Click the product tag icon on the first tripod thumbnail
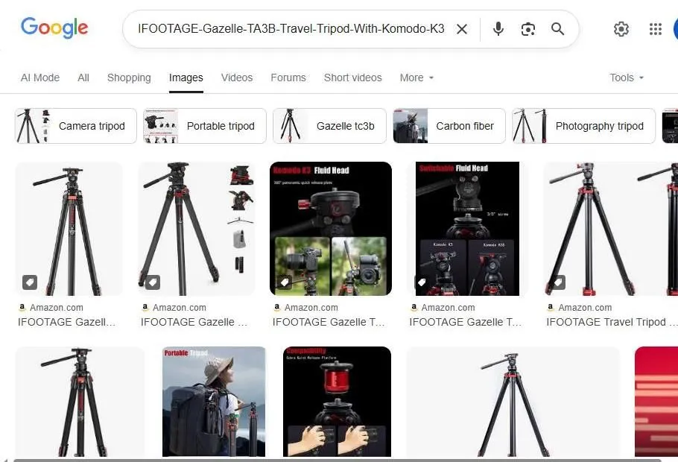 click(x=29, y=282)
